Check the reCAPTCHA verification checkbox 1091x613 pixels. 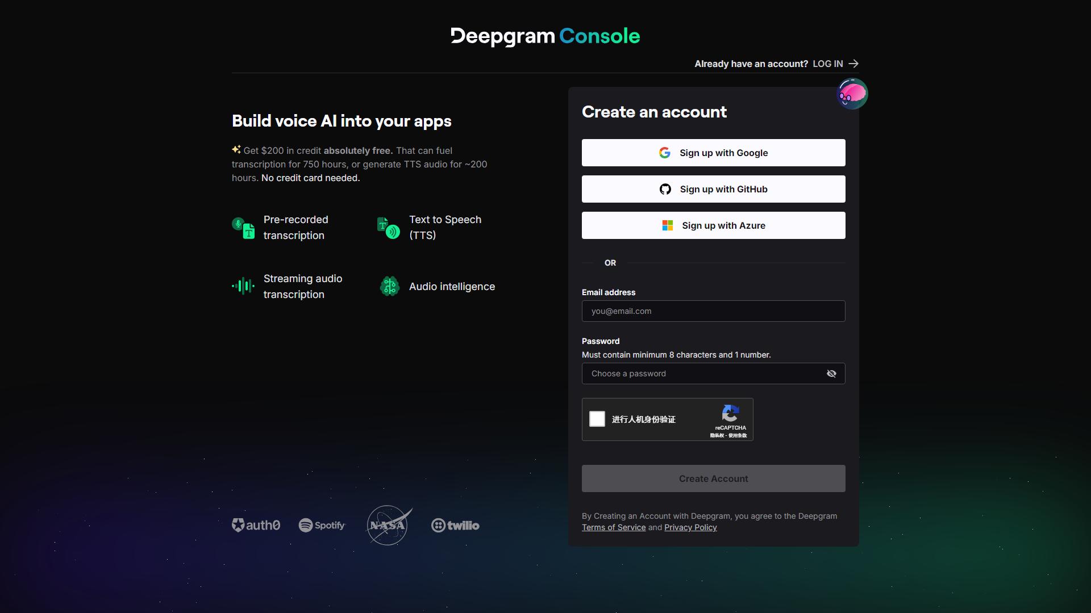click(x=597, y=419)
